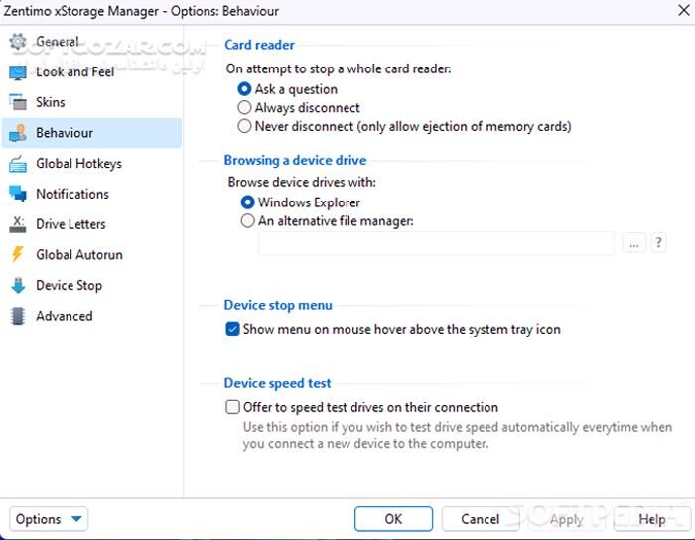This screenshot has width=695, height=540.
Task: Click the OK button
Action: pos(393,519)
